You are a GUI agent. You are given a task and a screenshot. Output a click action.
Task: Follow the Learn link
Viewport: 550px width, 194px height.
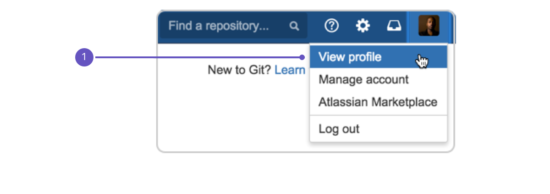pos(290,70)
